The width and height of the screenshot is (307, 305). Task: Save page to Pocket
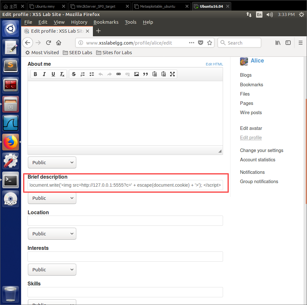[x=201, y=43]
